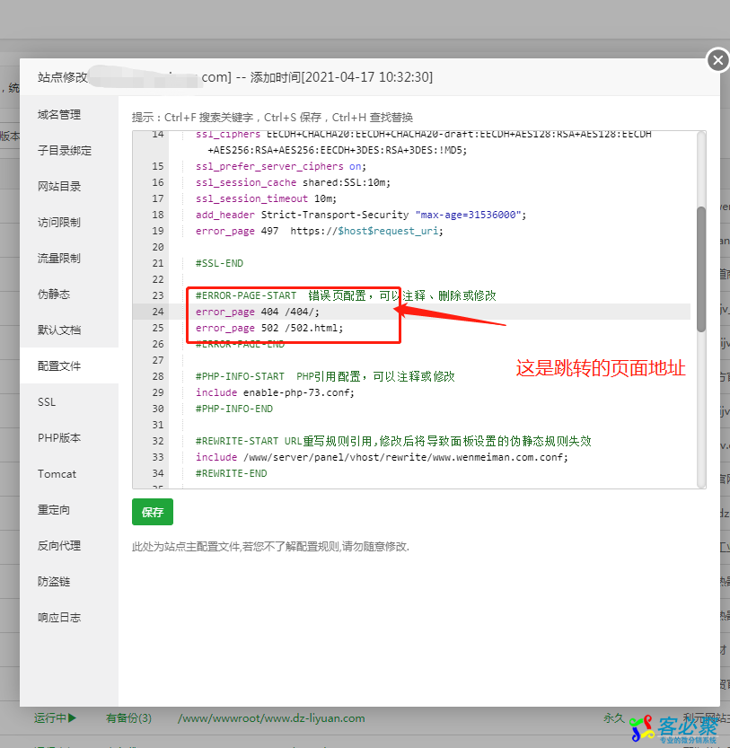Open the 重定向 settings
Viewport: 730px width, 748px height.
54,510
